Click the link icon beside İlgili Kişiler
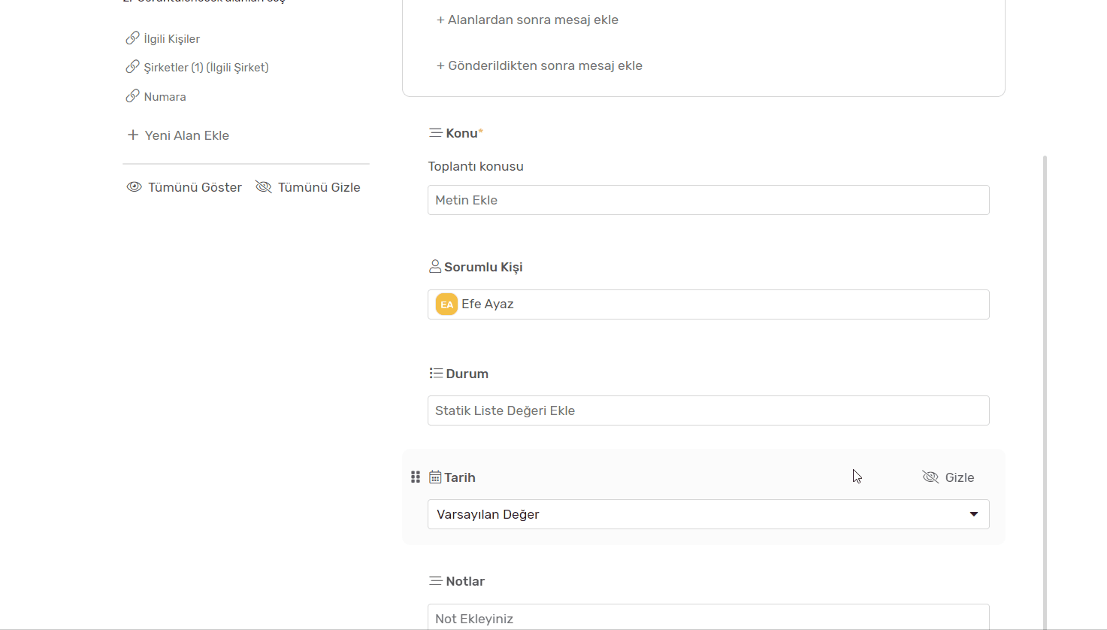Image resolution: width=1107 pixels, height=630 pixels. point(132,38)
